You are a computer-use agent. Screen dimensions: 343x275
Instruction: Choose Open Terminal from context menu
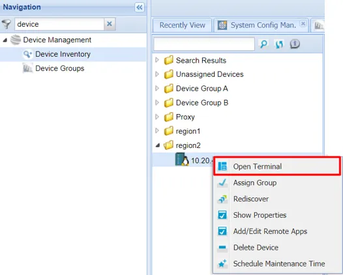click(x=277, y=166)
